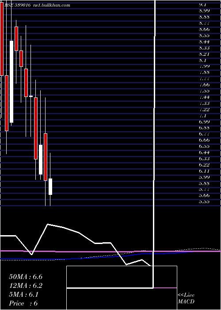Click the 7.66 price axis label
The height and width of the screenshot is (310, 221).
pyautogui.click(x=204, y=85)
